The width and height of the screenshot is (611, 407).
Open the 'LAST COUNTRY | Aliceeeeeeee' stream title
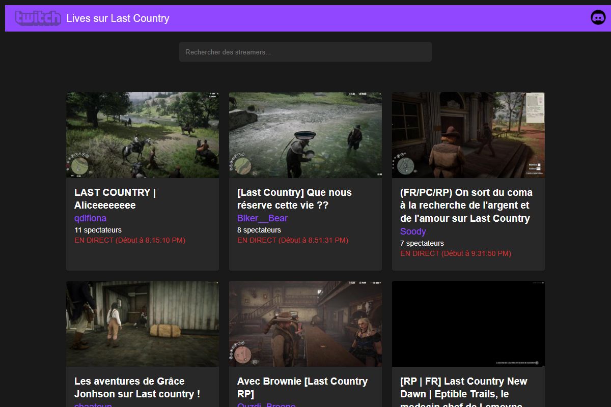[115, 198]
